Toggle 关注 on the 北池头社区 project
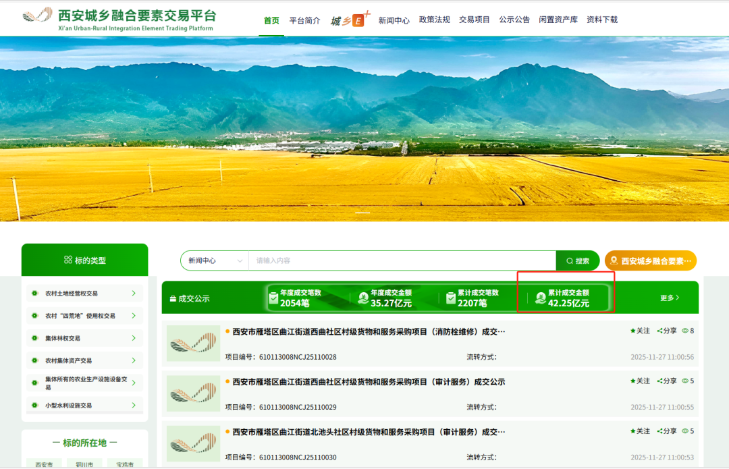This screenshot has height=469, width=729. (640, 431)
